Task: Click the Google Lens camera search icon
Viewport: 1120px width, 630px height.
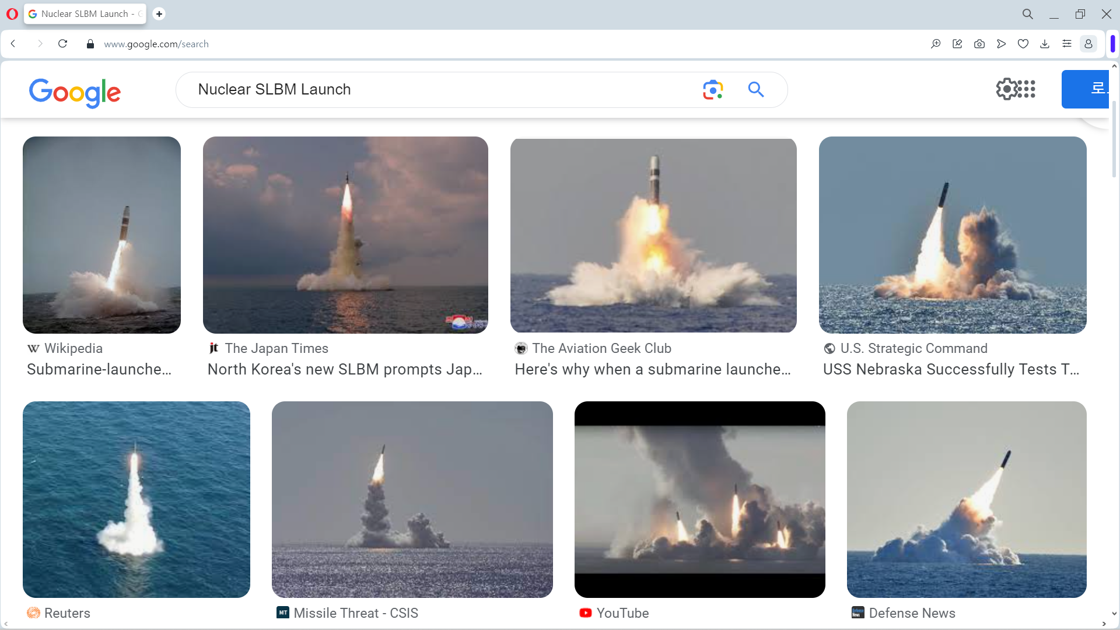Action: (x=713, y=90)
